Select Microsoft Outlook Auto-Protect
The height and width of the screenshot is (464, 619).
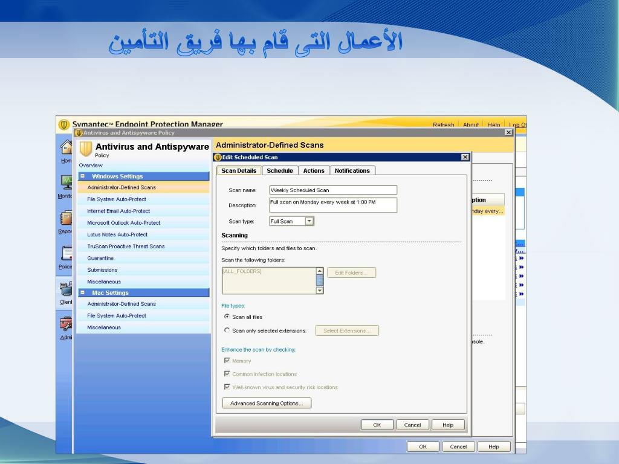(144, 223)
